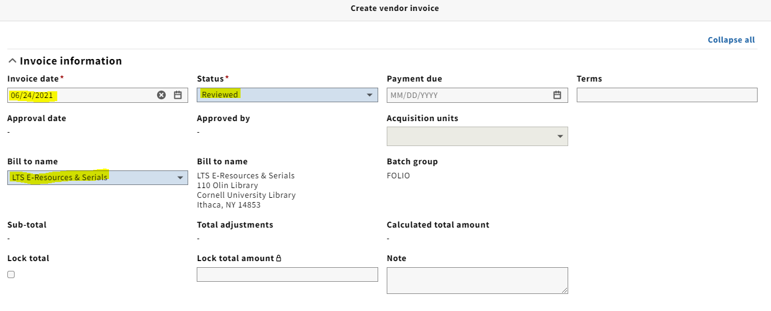771x311 pixels.
Task: Click the Collapse all link
Action: [731, 40]
